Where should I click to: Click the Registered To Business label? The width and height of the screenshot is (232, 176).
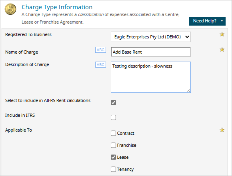(28, 34)
